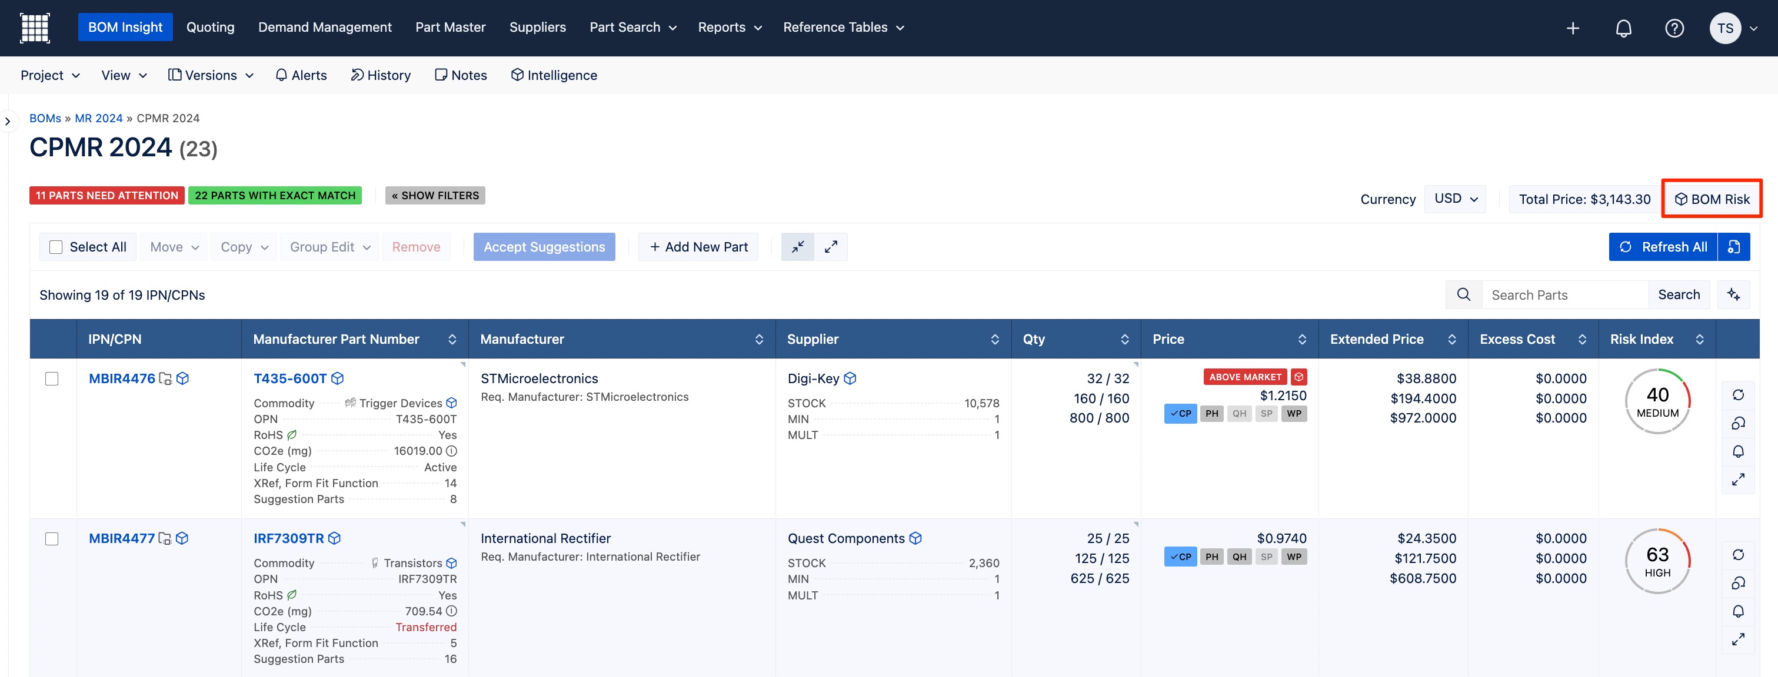Click the Search Parts input field
1778x677 pixels.
tap(1564, 295)
